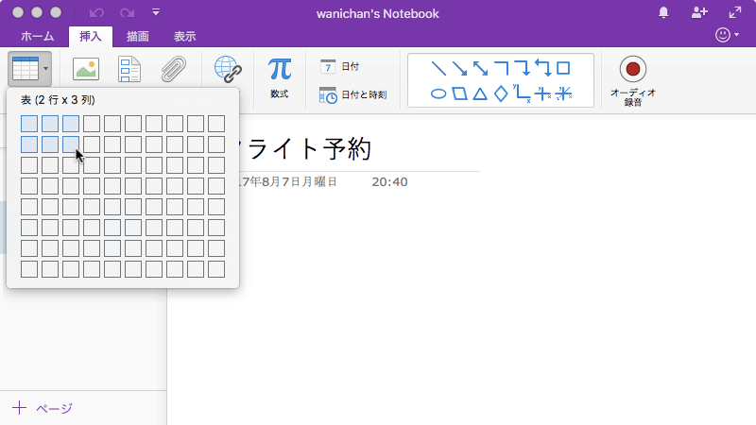
Task: Switch to the 描画 tab
Action: 138,37
